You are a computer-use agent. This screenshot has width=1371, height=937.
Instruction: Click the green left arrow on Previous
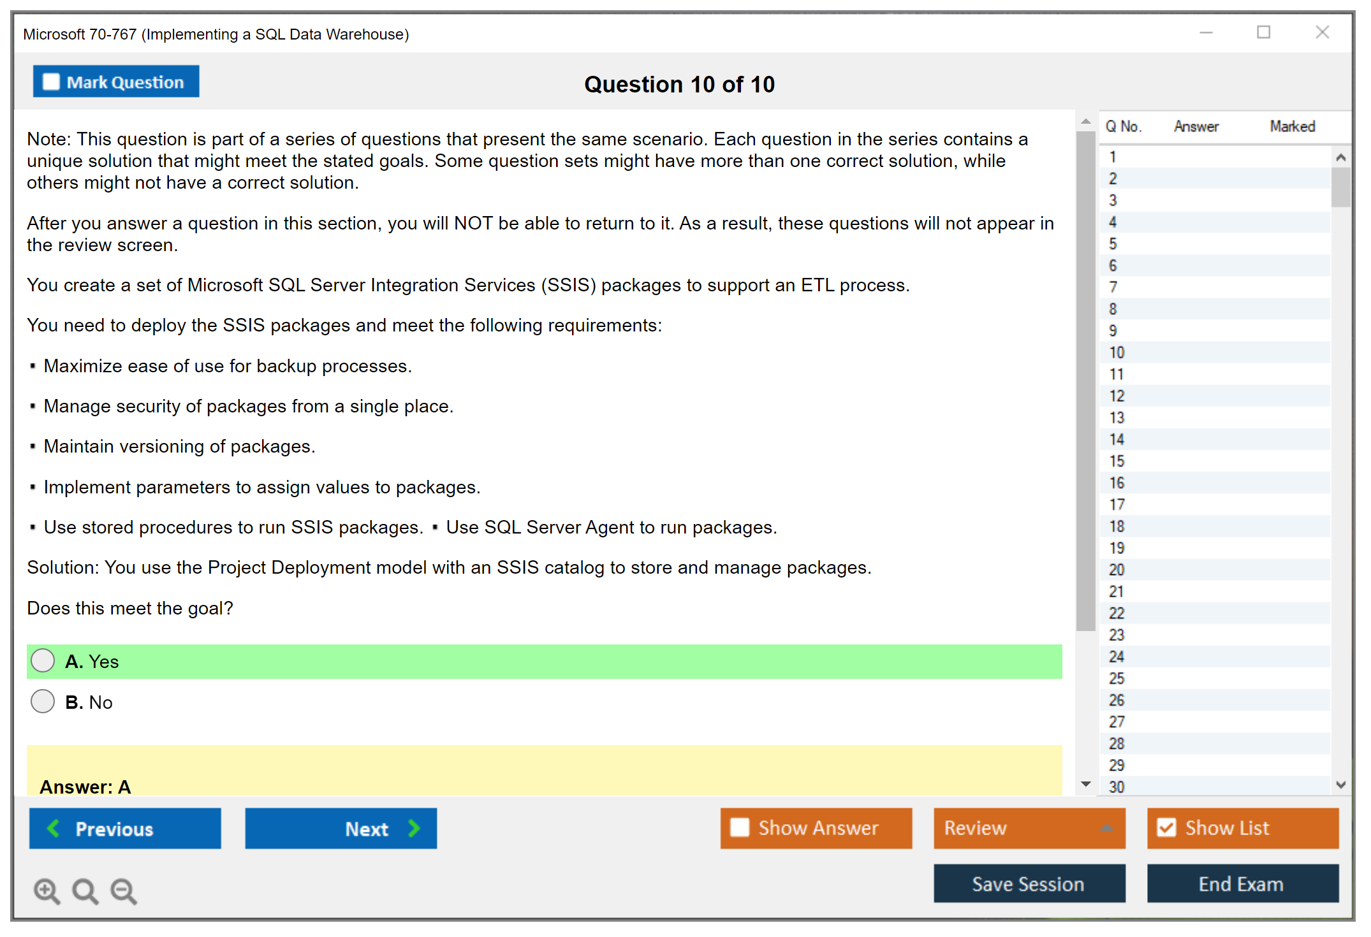tap(54, 828)
